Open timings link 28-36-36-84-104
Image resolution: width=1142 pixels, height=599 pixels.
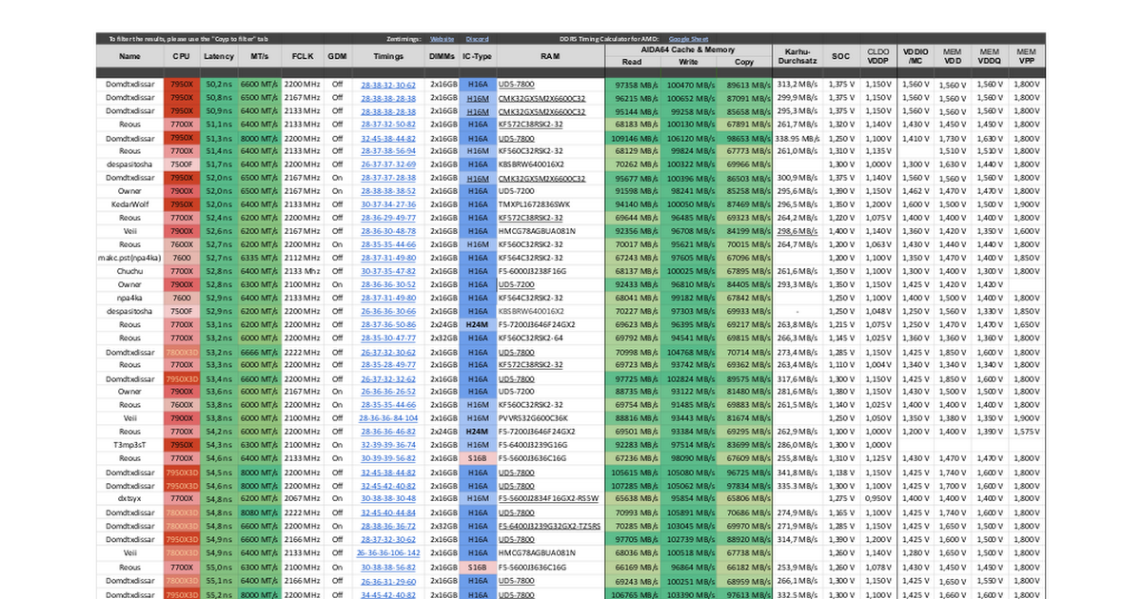(x=388, y=417)
